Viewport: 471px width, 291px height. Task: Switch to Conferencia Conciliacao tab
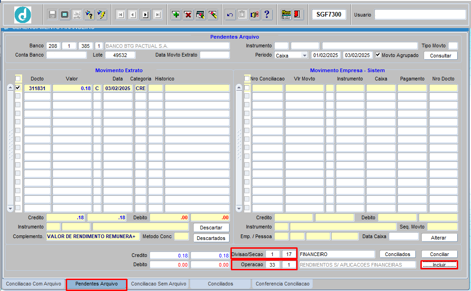282,284
